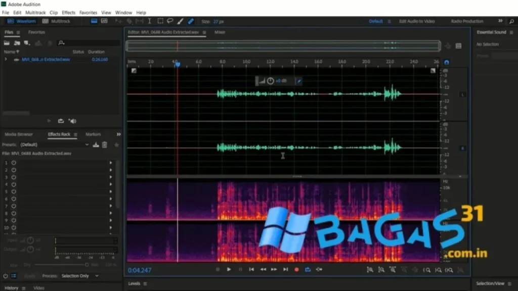Viewport: 518px width, 291px height.
Task: Switch to the Video tab
Action: pyautogui.click(x=38, y=288)
